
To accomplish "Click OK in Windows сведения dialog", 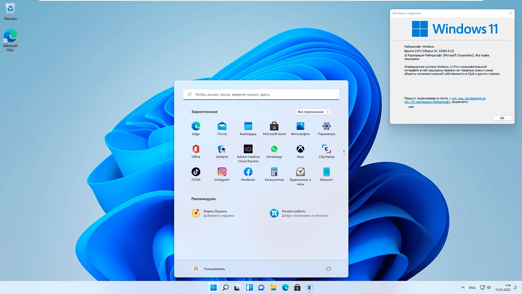I will click(502, 118).
